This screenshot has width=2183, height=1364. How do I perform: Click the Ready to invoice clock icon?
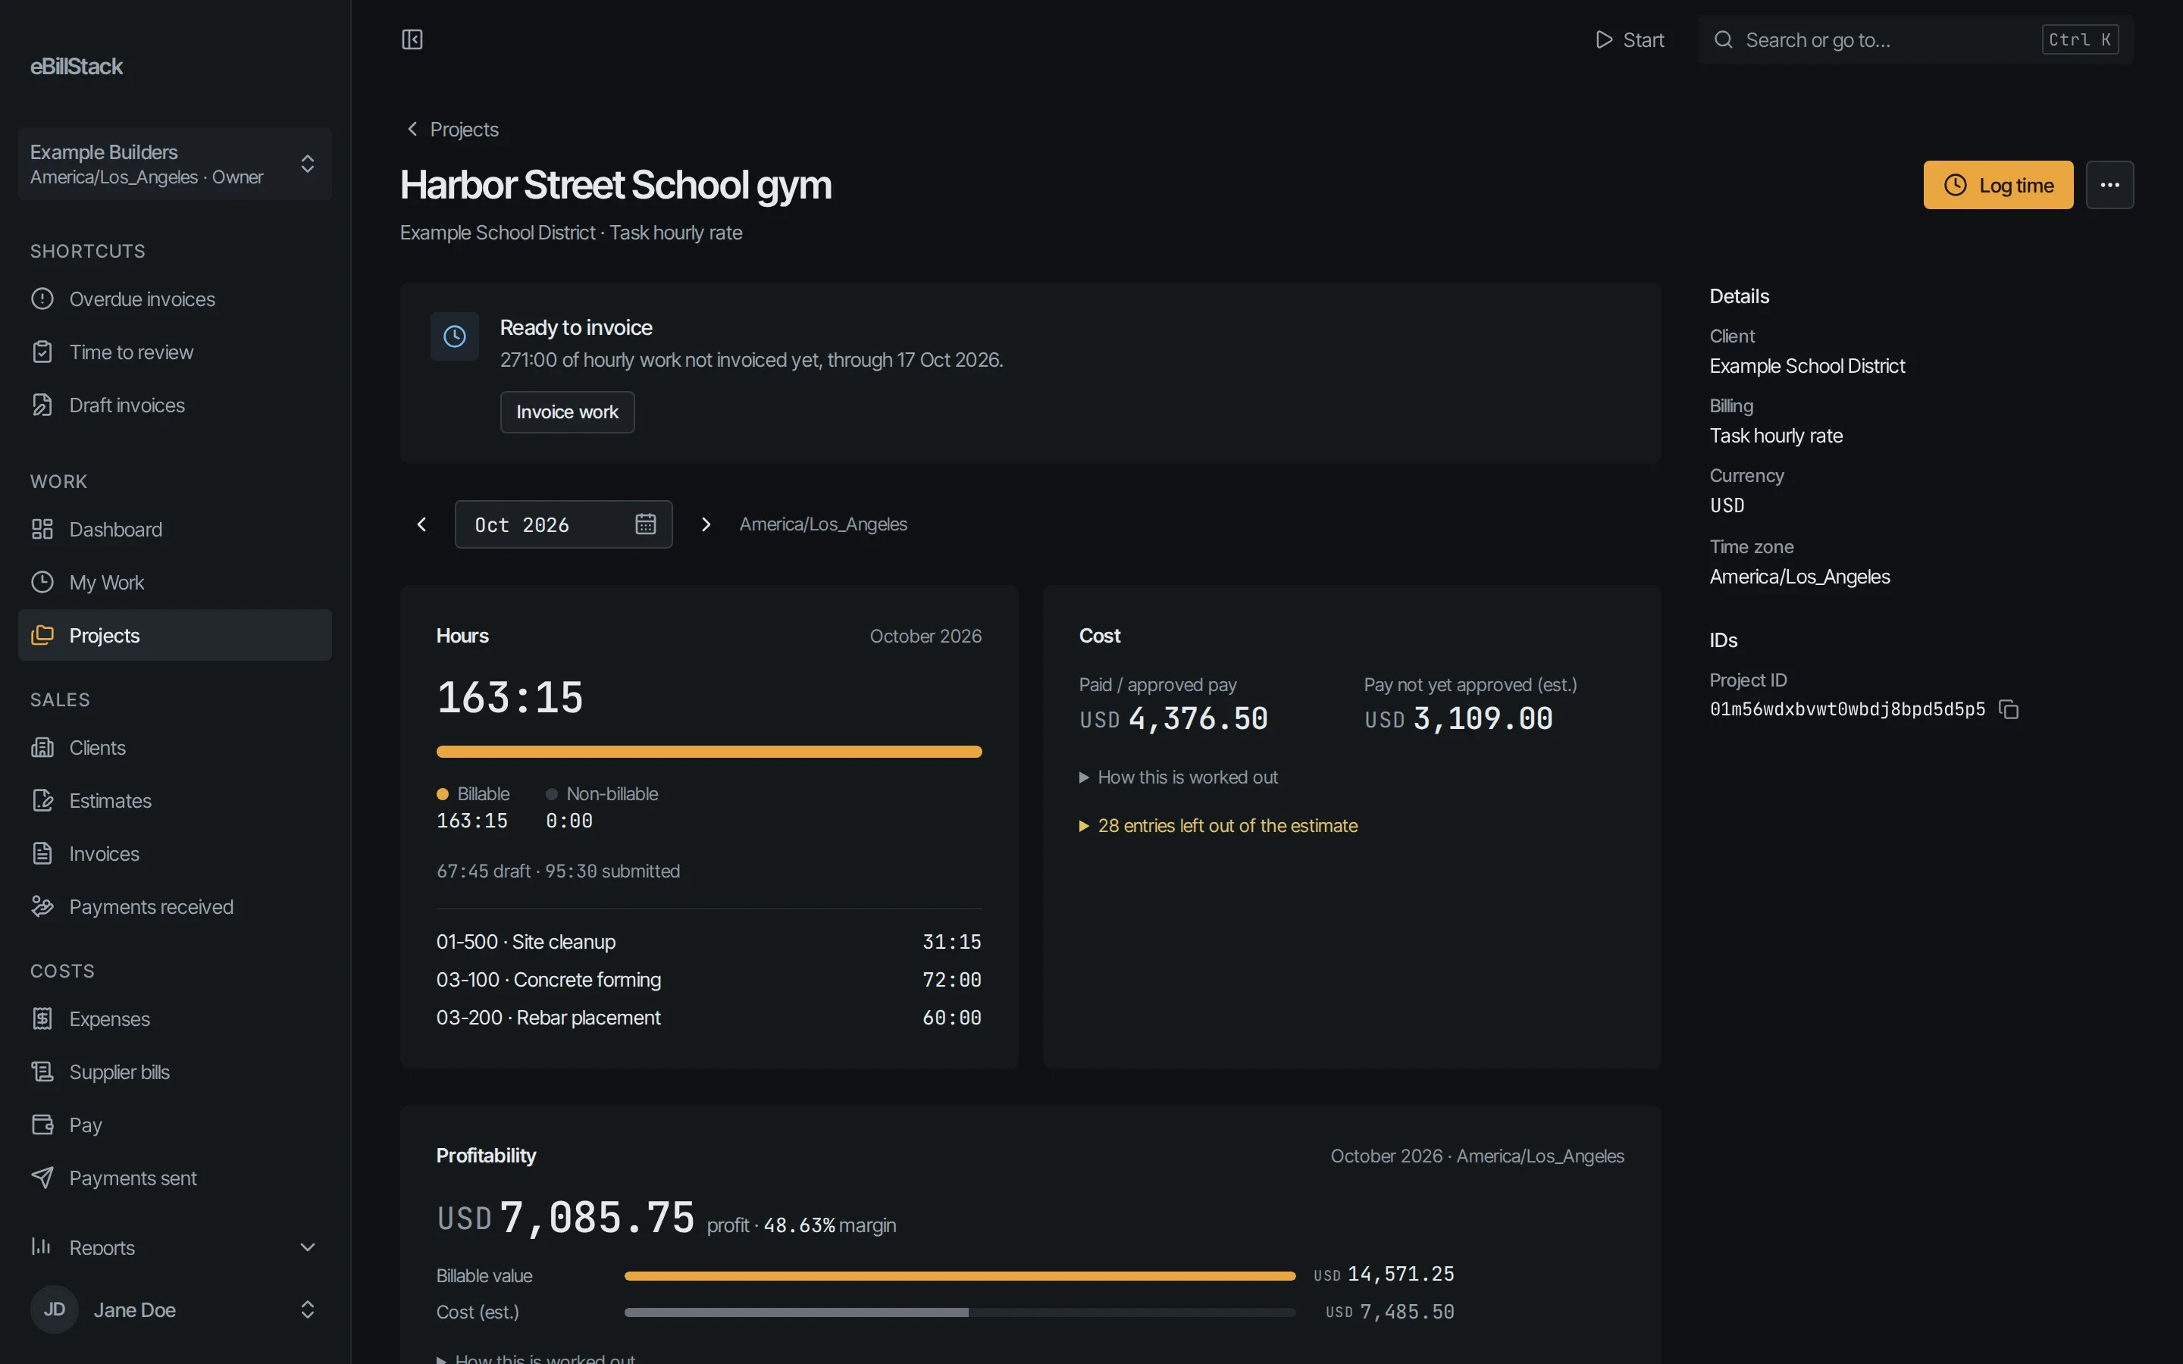(455, 336)
